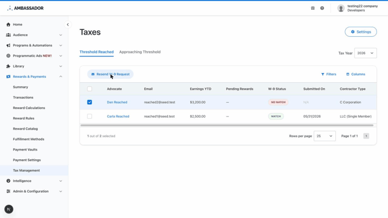388x218 pixels.
Task: Open Payment Vaults in sidebar
Action: (x=25, y=149)
